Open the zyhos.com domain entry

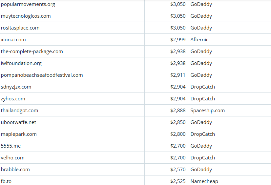pyautogui.click(x=13, y=99)
